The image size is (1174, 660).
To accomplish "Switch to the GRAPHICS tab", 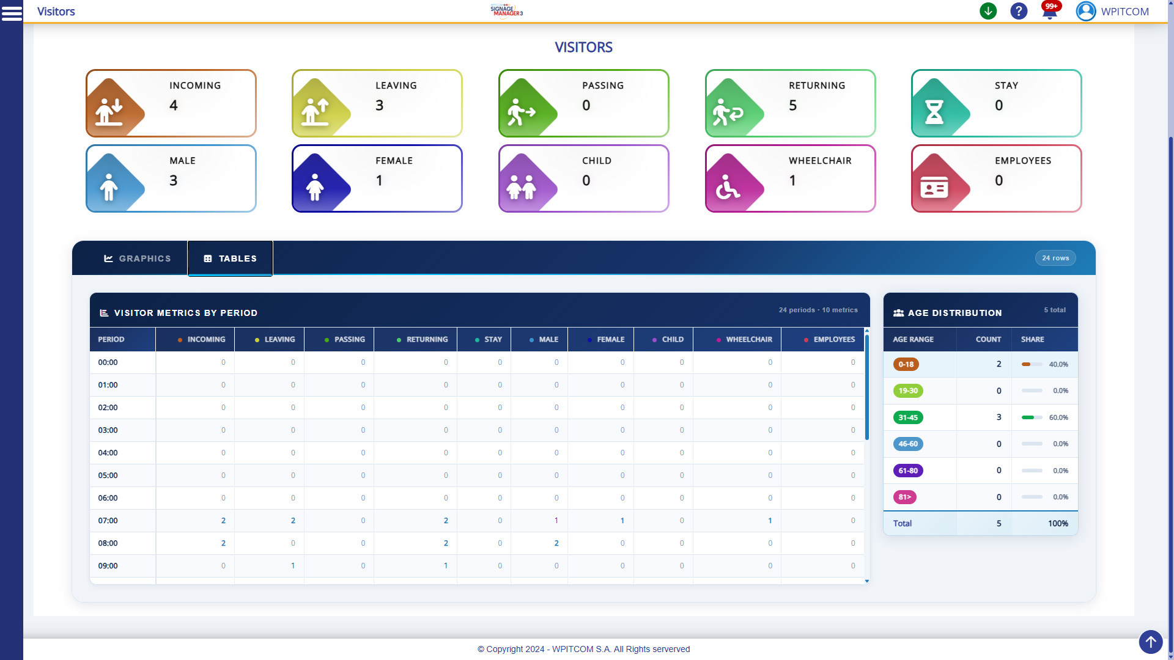I will (x=137, y=258).
